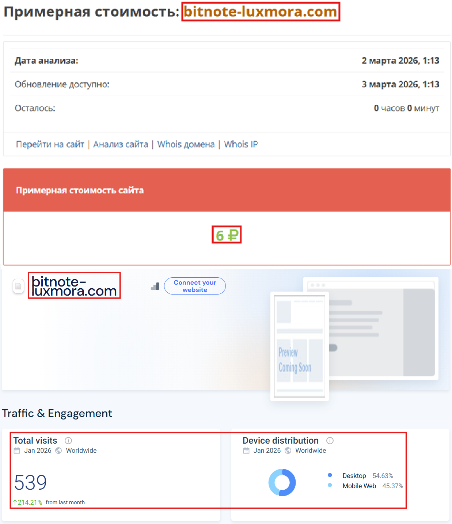This screenshot has width=452, height=524.
Task: Open the info tooltip next to Device distribution
Action: tap(330, 441)
